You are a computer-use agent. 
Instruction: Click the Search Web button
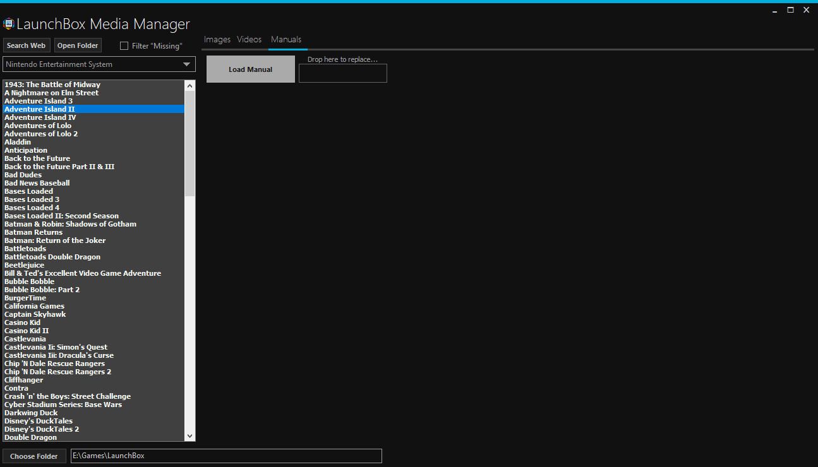click(x=26, y=45)
